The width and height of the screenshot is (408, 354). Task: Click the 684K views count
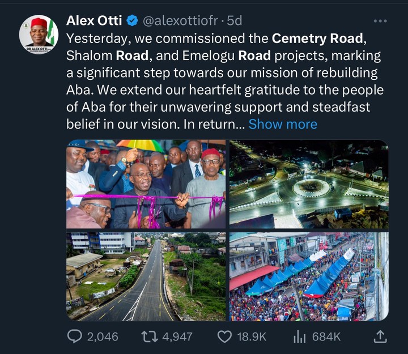point(326,336)
